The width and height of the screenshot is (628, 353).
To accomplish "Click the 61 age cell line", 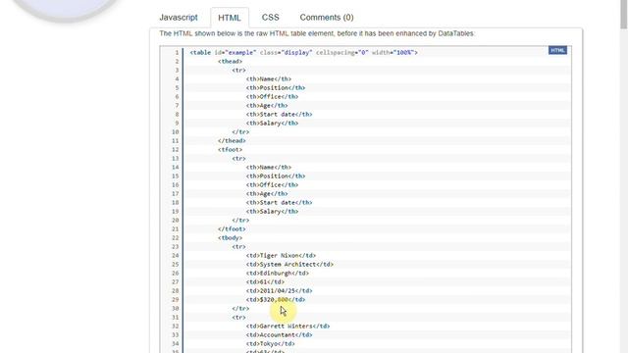I will point(265,281).
